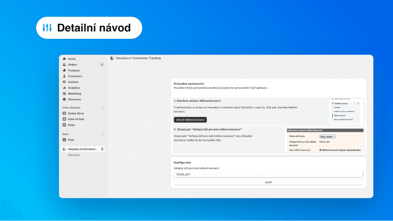393x221 pixels.
Task: Click step 2 Zkopírujte Veřejný klíč heading
Action: click(208, 129)
